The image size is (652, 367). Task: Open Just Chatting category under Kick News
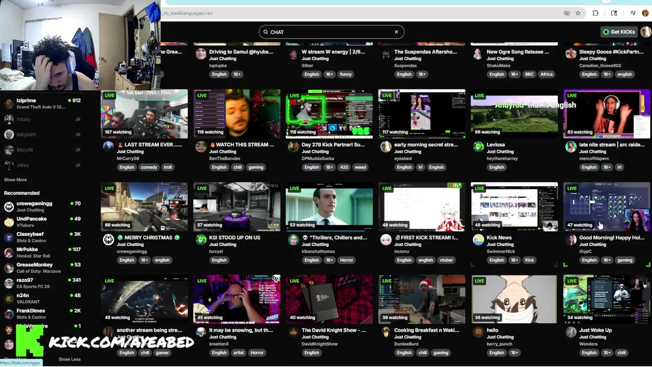pos(500,244)
